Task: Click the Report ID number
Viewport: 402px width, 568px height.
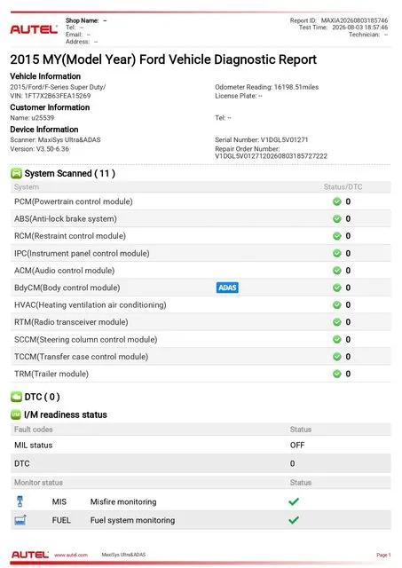Action: point(354,20)
